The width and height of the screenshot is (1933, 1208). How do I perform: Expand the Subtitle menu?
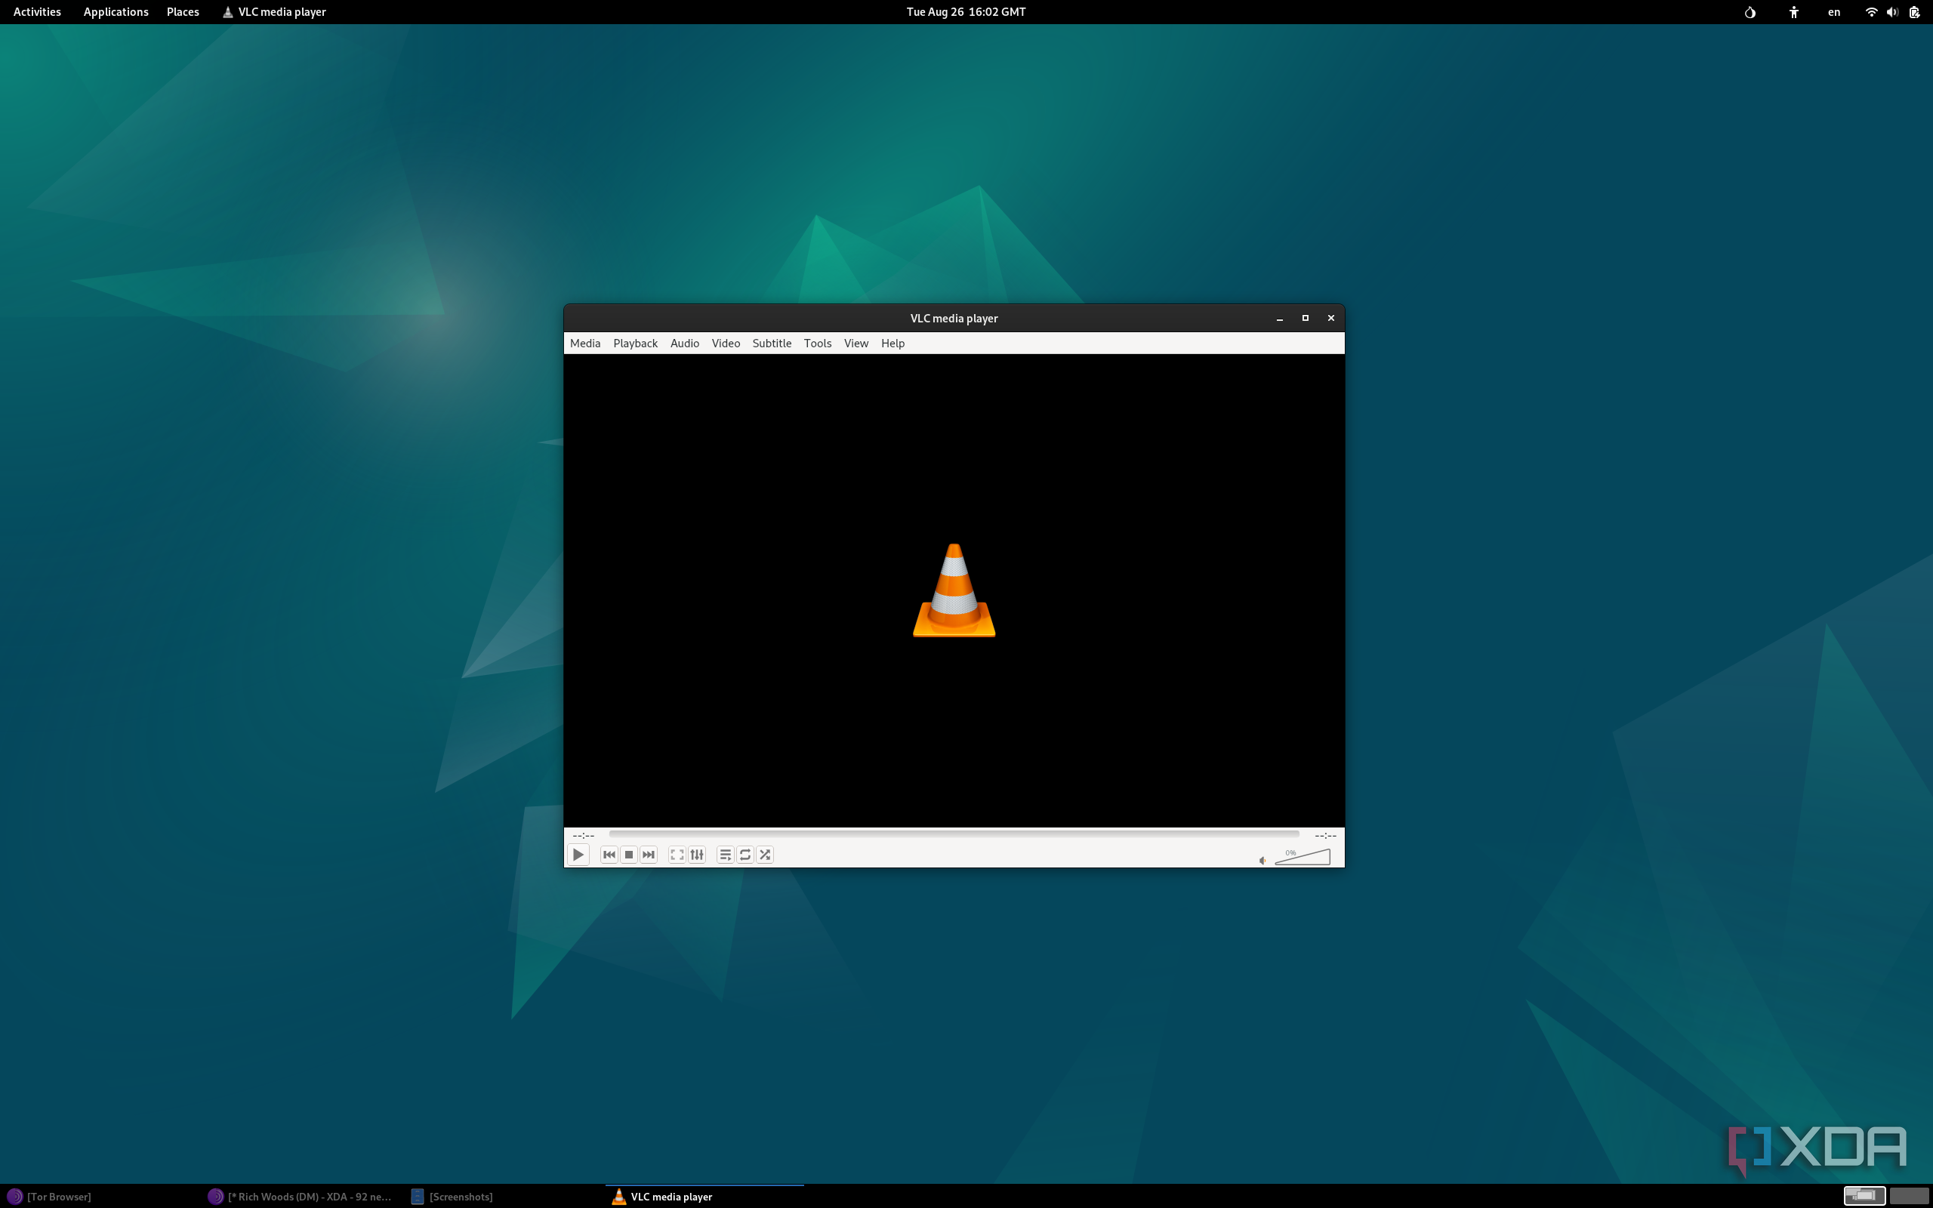click(772, 343)
